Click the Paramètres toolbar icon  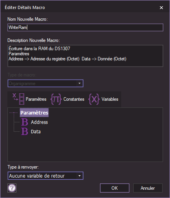[x=18, y=99]
